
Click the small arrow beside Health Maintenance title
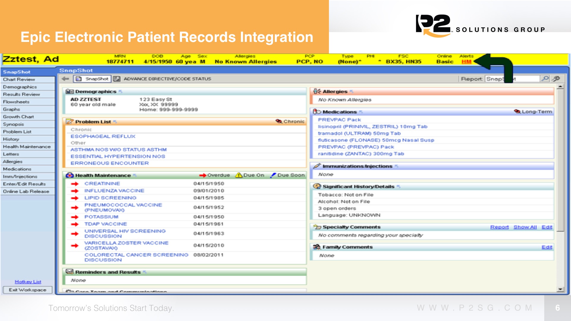pos(135,175)
